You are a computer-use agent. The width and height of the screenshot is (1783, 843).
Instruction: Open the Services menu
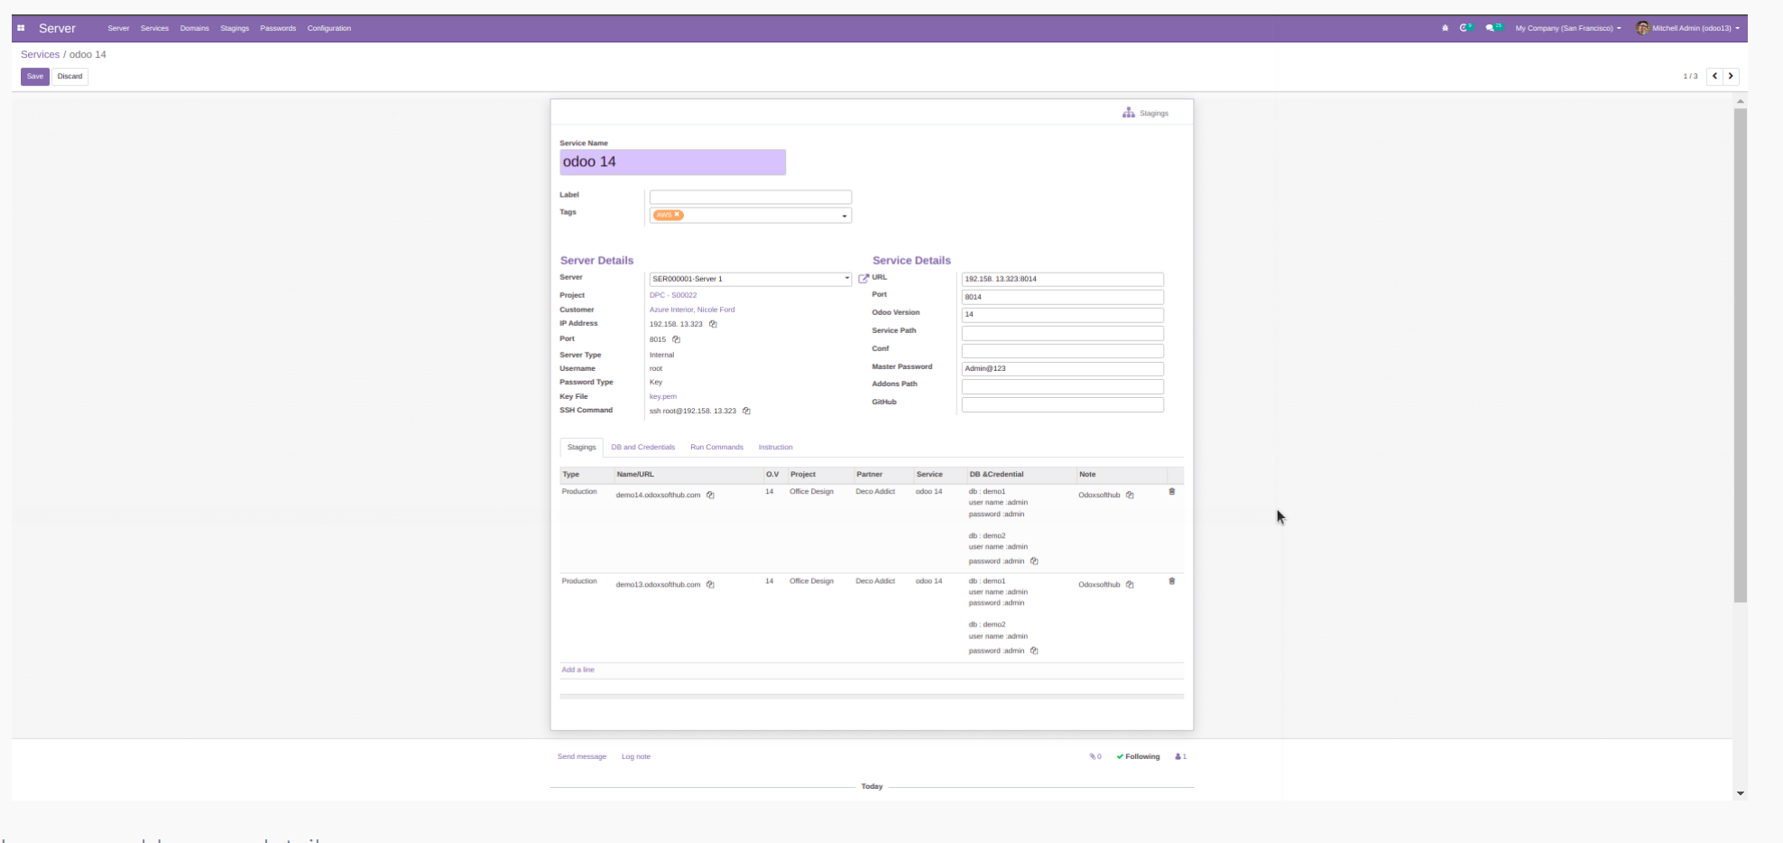tap(154, 28)
